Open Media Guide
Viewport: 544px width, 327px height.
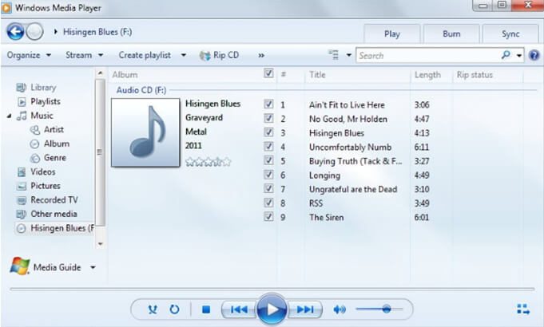58,267
